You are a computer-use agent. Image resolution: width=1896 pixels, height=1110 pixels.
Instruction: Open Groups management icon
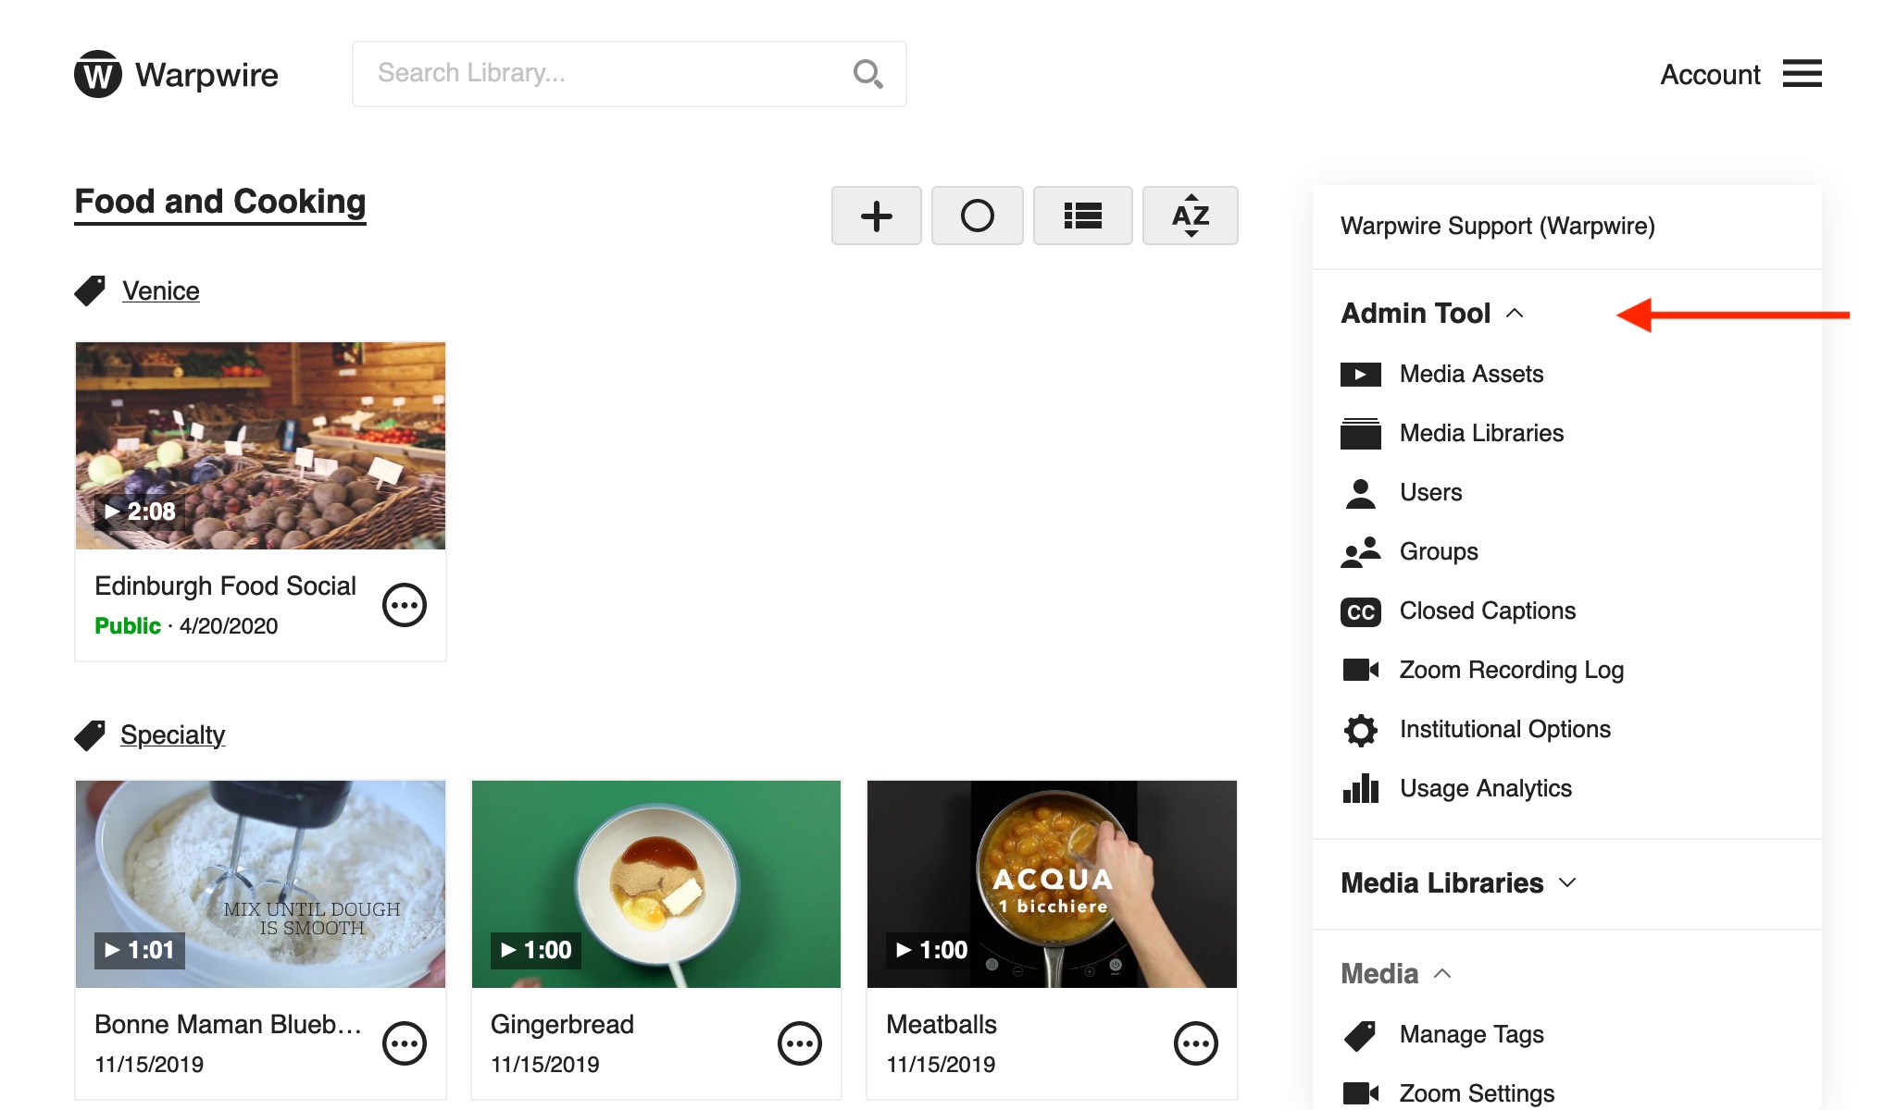point(1361,549)
